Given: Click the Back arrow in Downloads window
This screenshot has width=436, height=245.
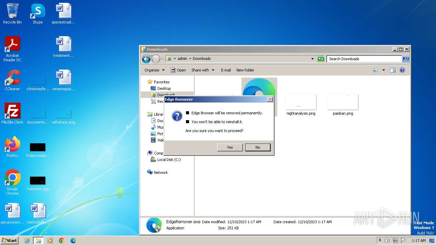Looking at the screenshot, I should 146,59.
